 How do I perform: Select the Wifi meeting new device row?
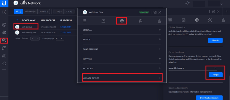(46, 32)
